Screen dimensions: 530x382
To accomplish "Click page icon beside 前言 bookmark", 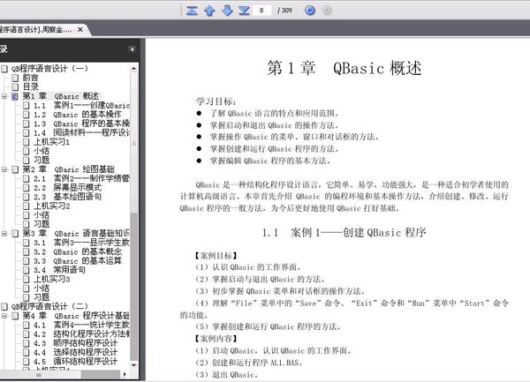I will tap(15, 78).
